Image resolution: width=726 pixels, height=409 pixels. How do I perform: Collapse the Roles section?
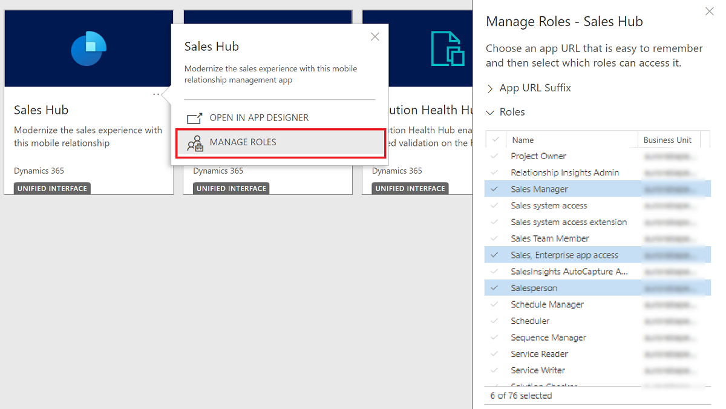click(x=490, y=113)
